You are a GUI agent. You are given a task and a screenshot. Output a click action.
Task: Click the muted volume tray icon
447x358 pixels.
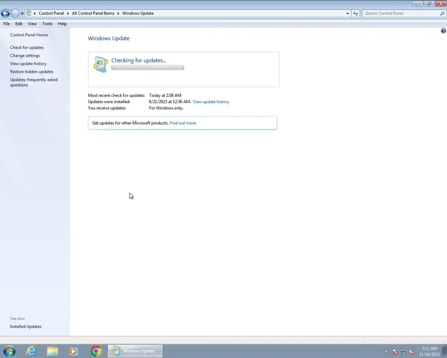point(412,351)
